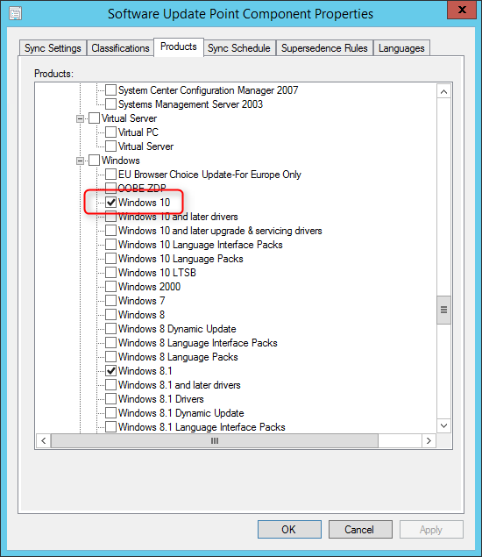Image resolution: width=482 pixels, height=557 pixels.
Task: Check the Windows parent group checkbox
Action: click(x=94, y=161)
